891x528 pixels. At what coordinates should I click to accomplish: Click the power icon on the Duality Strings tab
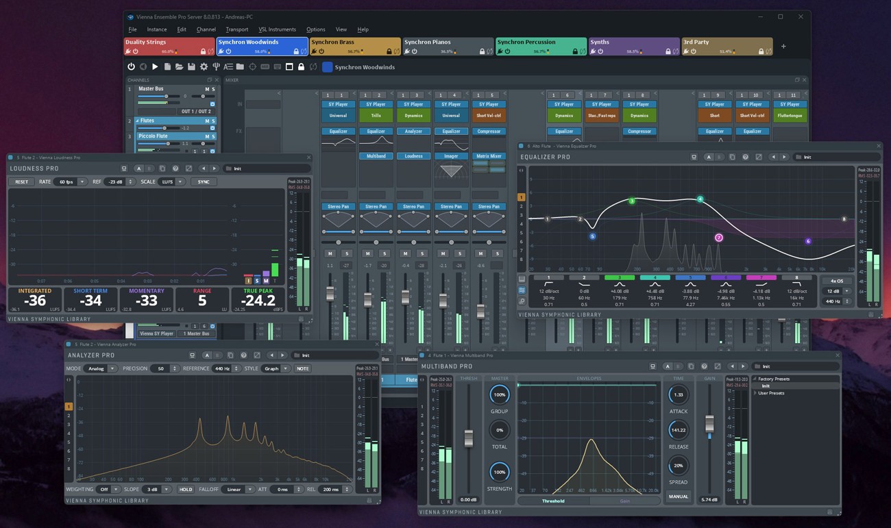[136, 51]
